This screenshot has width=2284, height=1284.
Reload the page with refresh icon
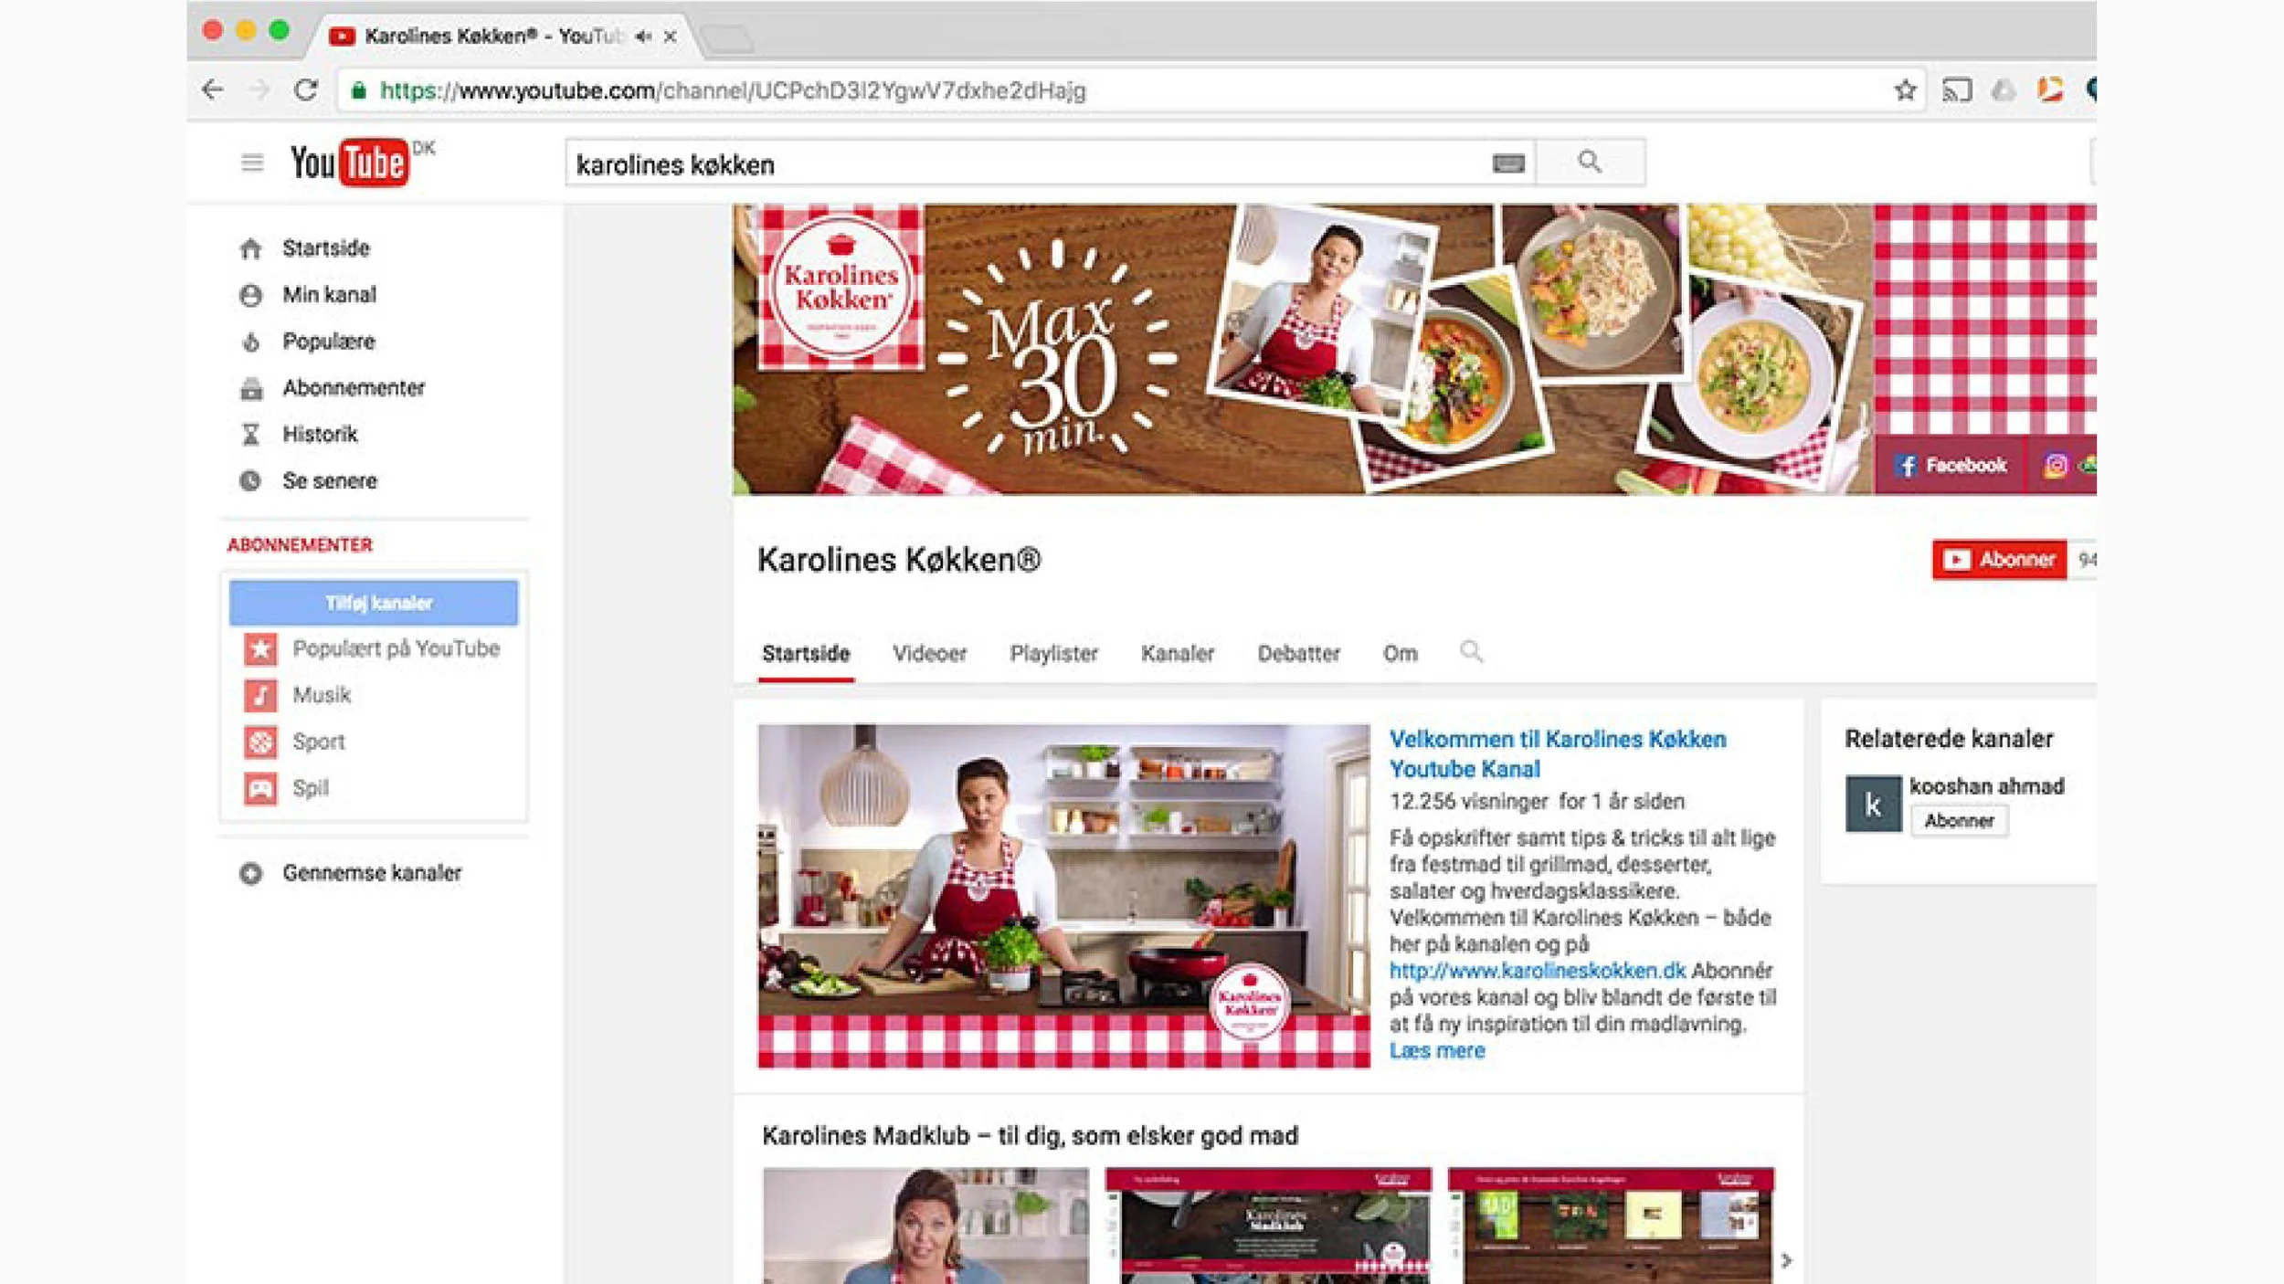click(x=306, y=89)
